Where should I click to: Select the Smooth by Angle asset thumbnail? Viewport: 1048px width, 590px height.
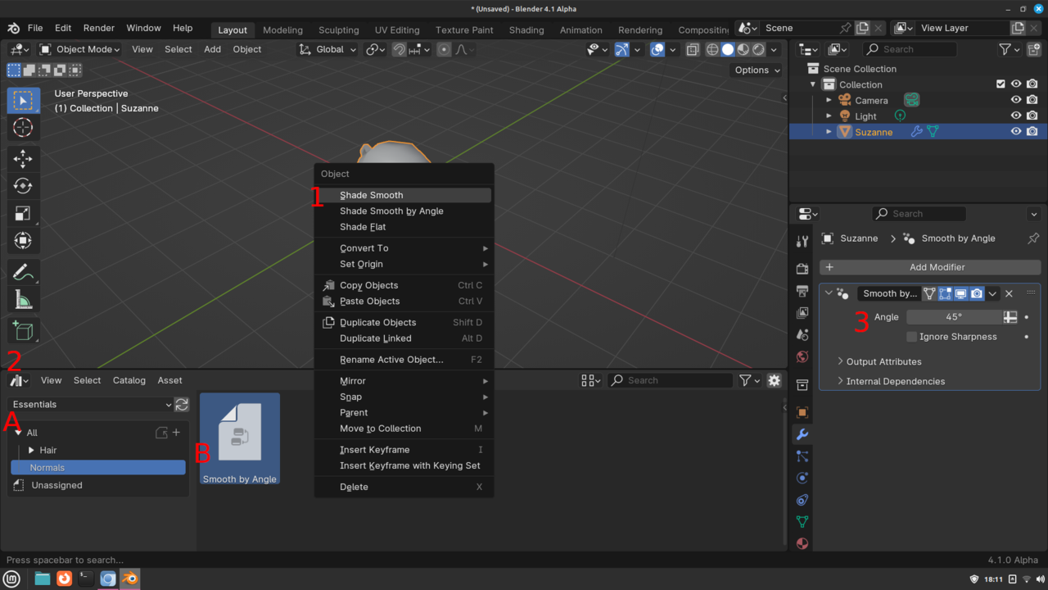click(x=240, y=438)
